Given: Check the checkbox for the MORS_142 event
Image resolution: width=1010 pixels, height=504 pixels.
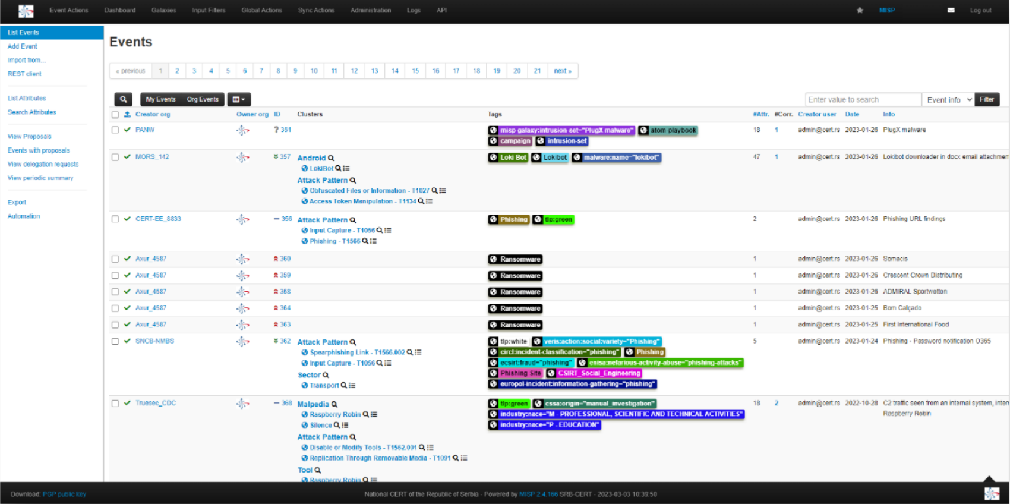Looking at the screenshot, I should [115, 157].
